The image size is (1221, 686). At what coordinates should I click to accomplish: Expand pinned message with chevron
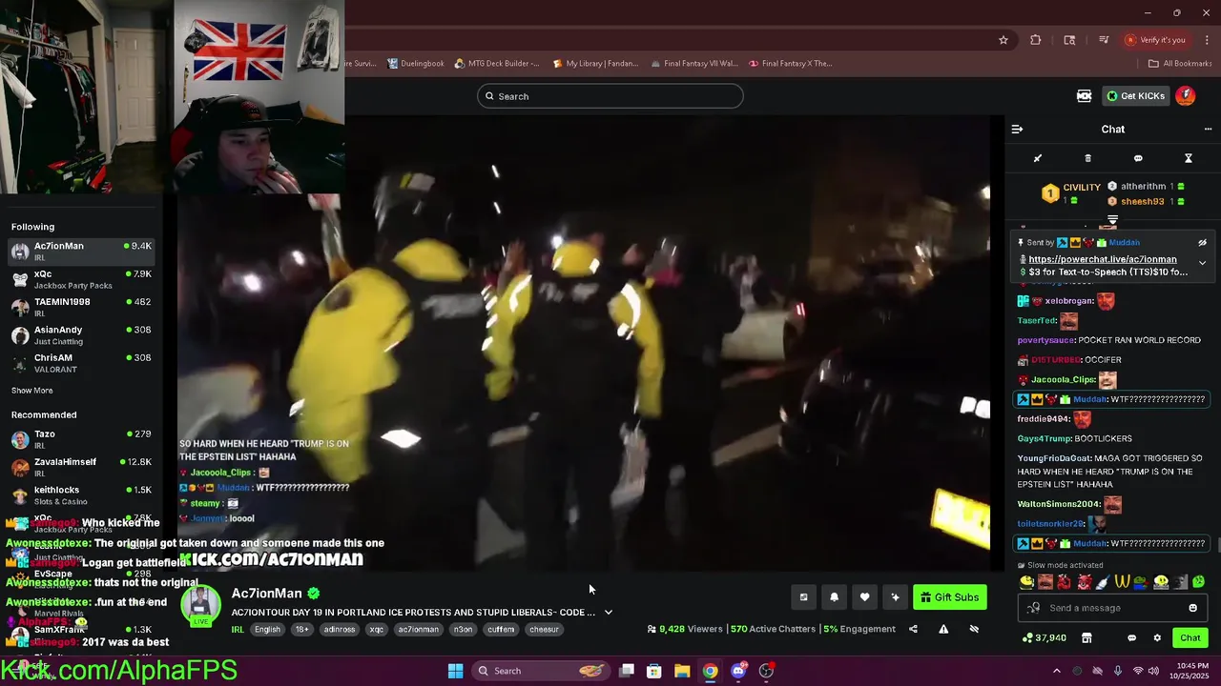1202,263
